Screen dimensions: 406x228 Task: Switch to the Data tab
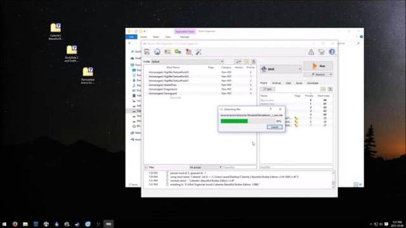coord(288,83)
